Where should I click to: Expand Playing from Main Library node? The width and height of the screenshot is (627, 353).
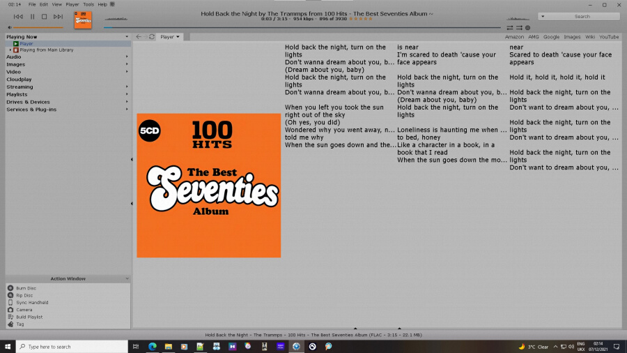tap(10, 50)
